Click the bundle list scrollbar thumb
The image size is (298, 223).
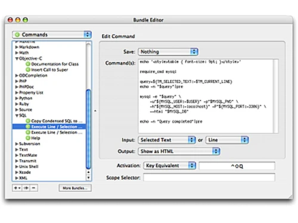click(88, 129)
